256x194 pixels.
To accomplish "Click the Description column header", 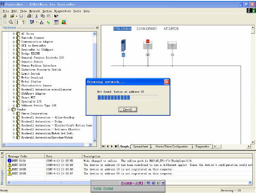I will coord(167,156).
